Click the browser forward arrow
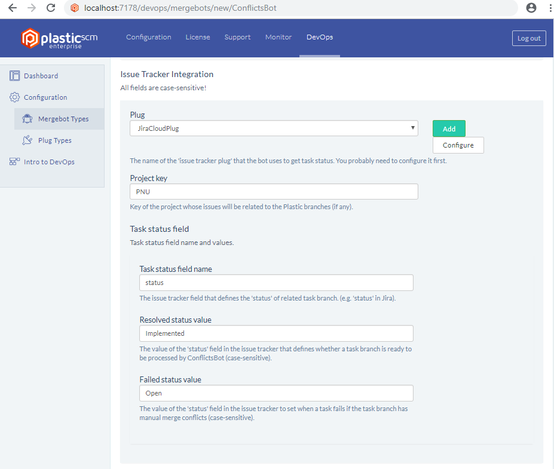Screen dimensions: 554x469 tap(32, 8)
